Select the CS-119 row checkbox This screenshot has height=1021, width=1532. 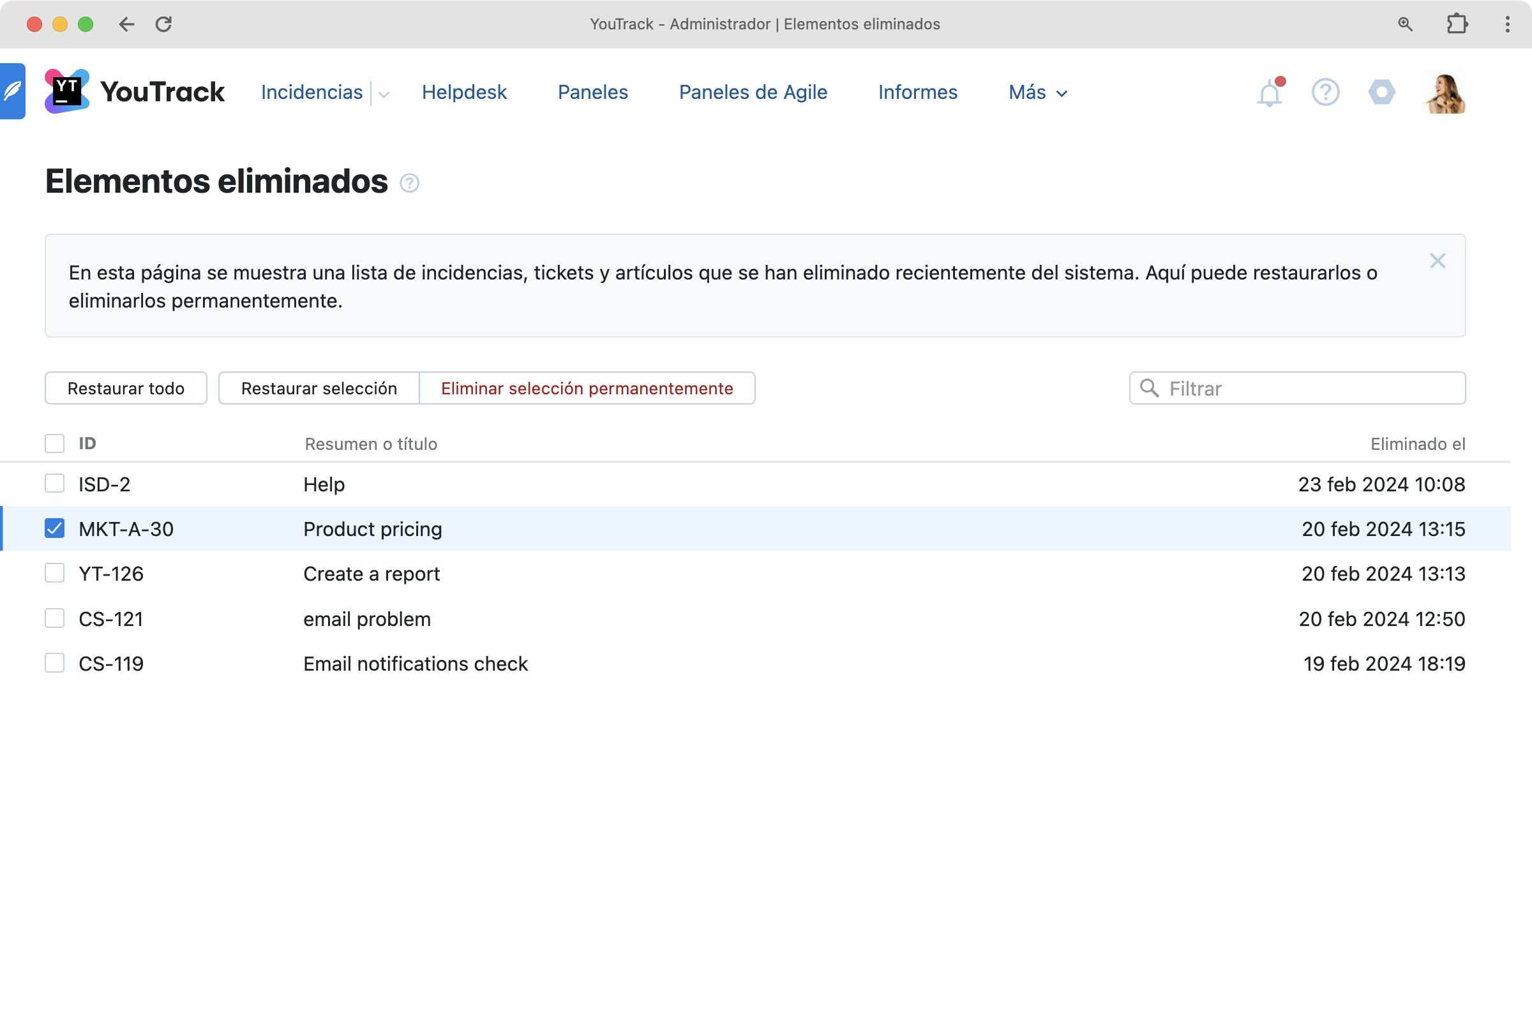(55, 663)
